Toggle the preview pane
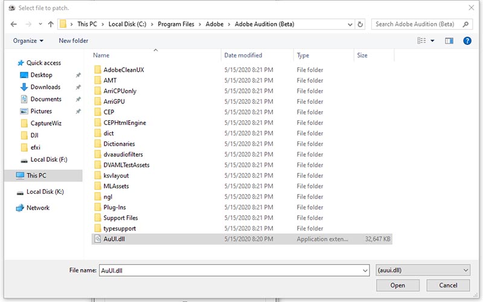 (449, 40)
